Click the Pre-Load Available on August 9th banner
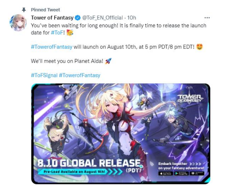The image size is (226, 187). (x=74, y=172)
